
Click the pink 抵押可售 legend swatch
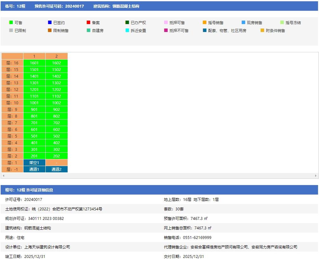coord(166,22)
